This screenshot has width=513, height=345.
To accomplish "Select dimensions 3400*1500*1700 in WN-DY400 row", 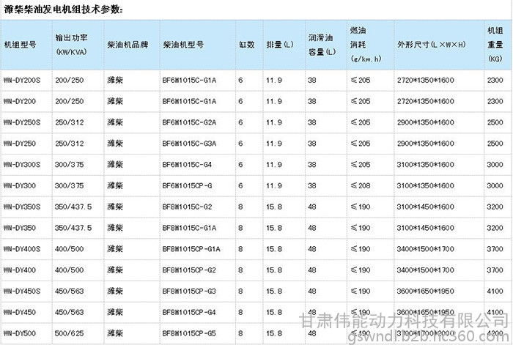I will point(426,270).
